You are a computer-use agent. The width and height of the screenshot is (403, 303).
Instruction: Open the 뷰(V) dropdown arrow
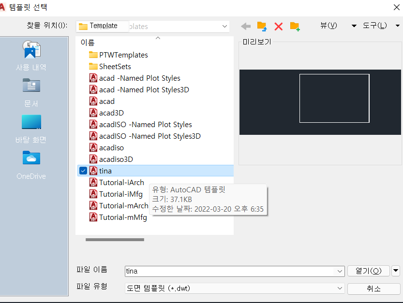(x=354, y=26)
